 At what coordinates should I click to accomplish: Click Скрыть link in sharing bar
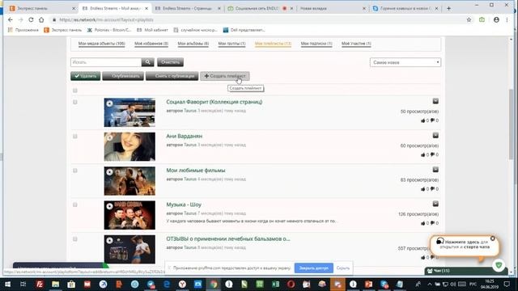[x=343, y=268]
